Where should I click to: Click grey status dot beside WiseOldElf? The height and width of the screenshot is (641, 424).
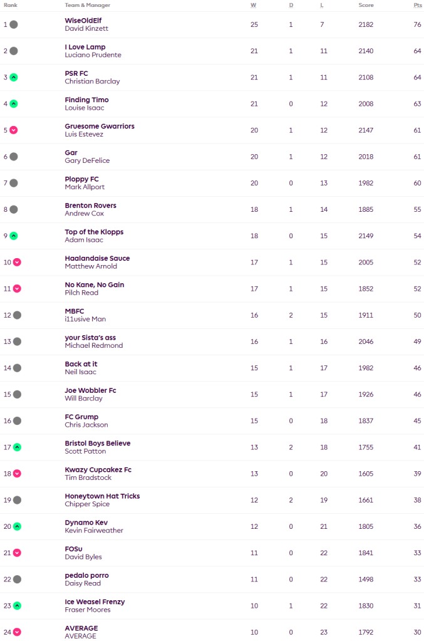(14, 25)
